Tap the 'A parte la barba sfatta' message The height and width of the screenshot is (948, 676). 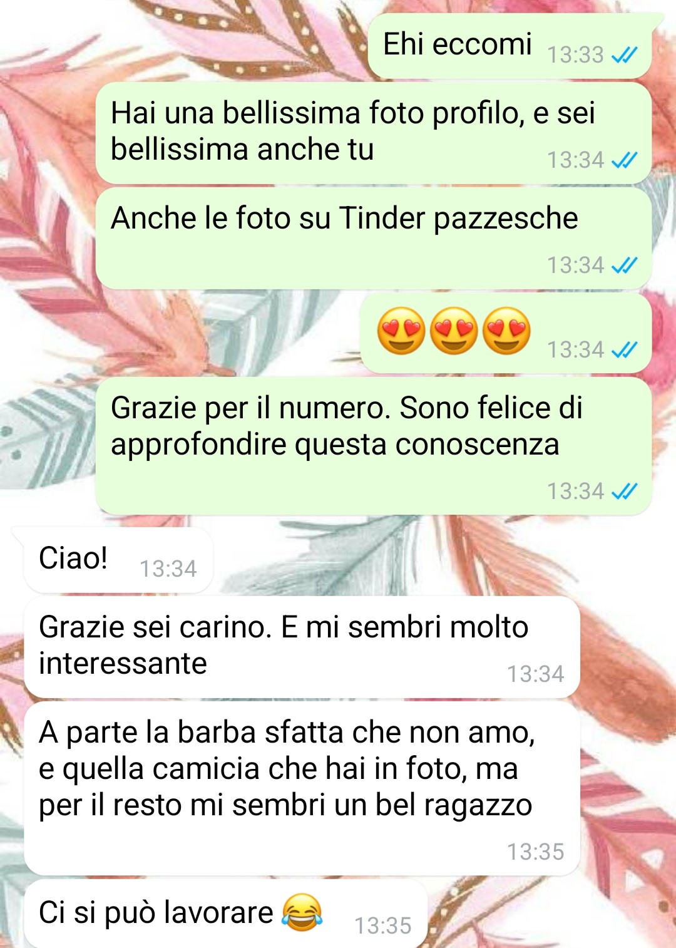pyautogui.click(x=302, y=788)
